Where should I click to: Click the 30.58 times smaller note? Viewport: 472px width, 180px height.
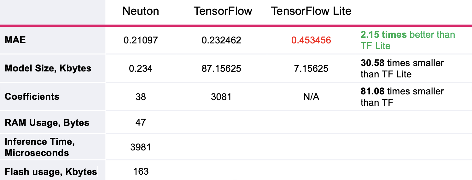402,68
